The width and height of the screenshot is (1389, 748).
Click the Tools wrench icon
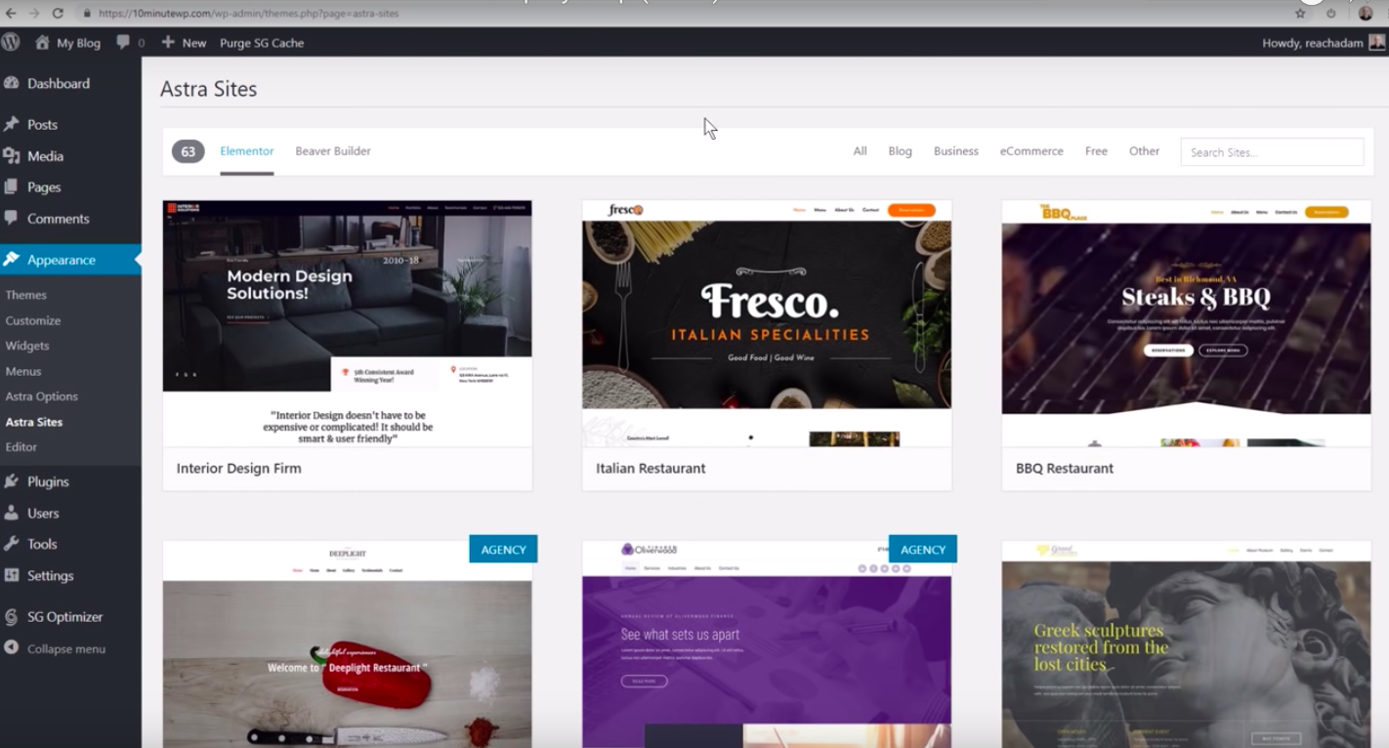click(12, 544)
